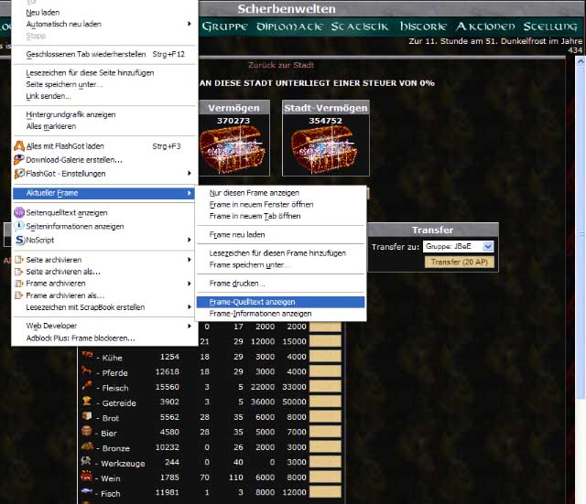586x504 pixels.
Task: Click the Stadt-Vermögen treasure chest image
Action: point(326,146)
